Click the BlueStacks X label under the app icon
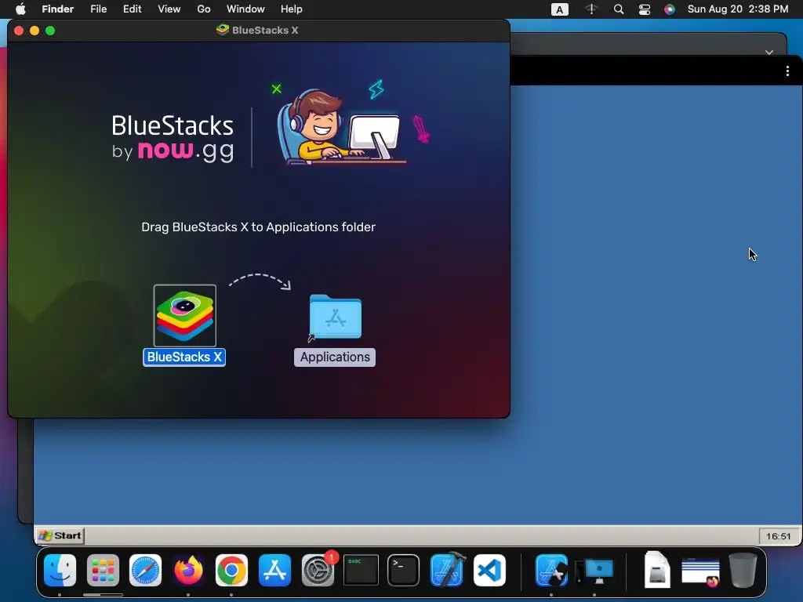803x602 pixels. pos(184,357)
